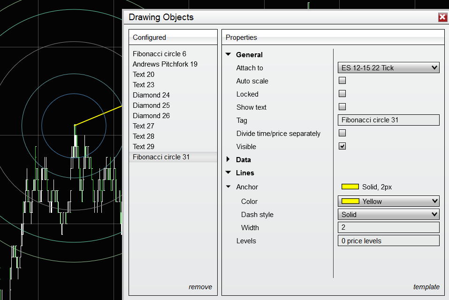Open the Dash style dropdown
The image size is (449, 300).
click(388, 215)
